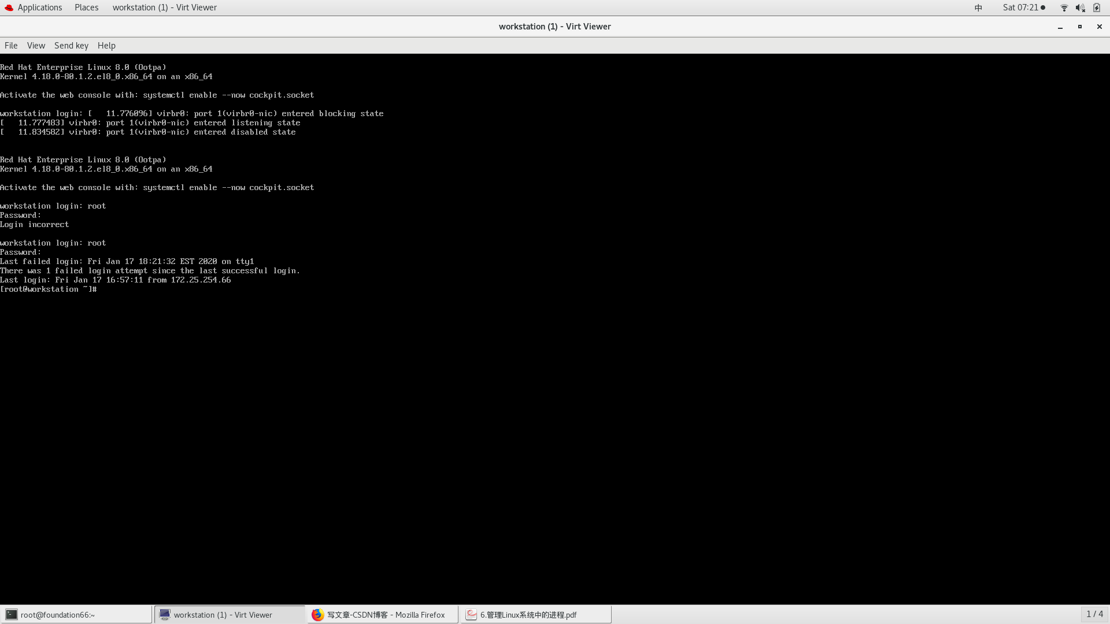Image resolution: width=1110 pixels, height=624 pixels.
Task: Select Virt Viewer workstation taskbar entry
Action: pyautogui.click(x=230, y=615)
